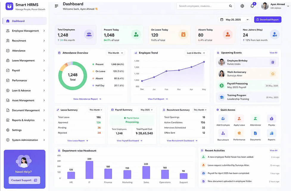Click the Contact Support button
Screen dimensions: 291x191
[x=24, y=180]
